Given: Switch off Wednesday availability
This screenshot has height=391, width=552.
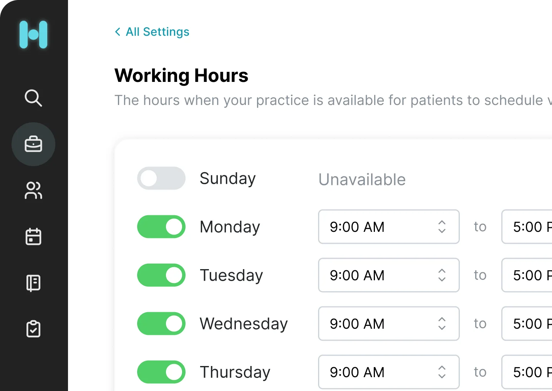Looking at the screenshot, I should pyautogui.click(x=161, y=324).
